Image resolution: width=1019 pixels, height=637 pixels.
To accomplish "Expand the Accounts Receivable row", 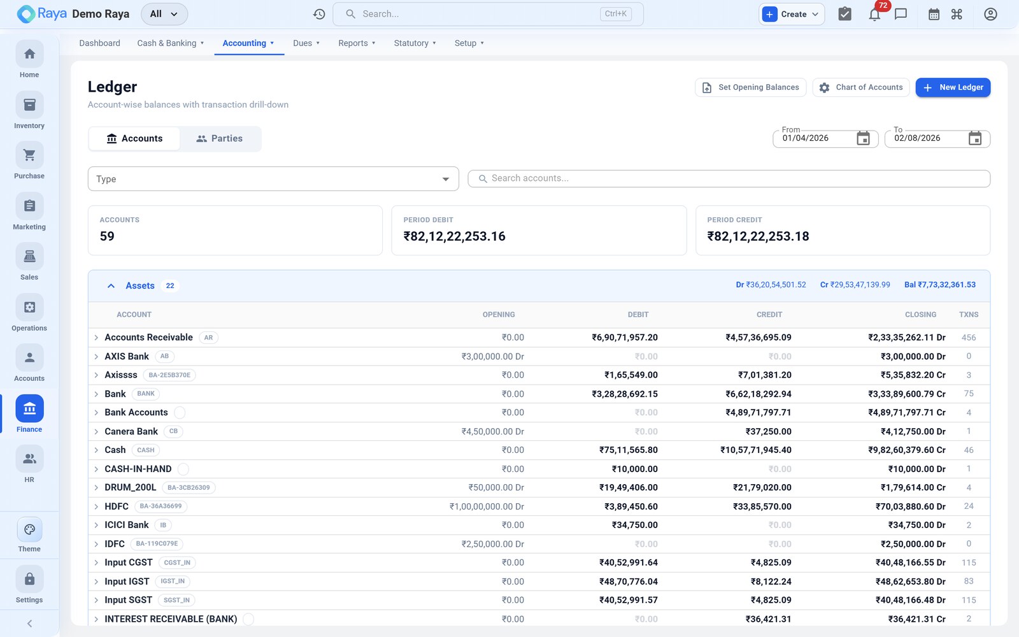I will 96,338.
